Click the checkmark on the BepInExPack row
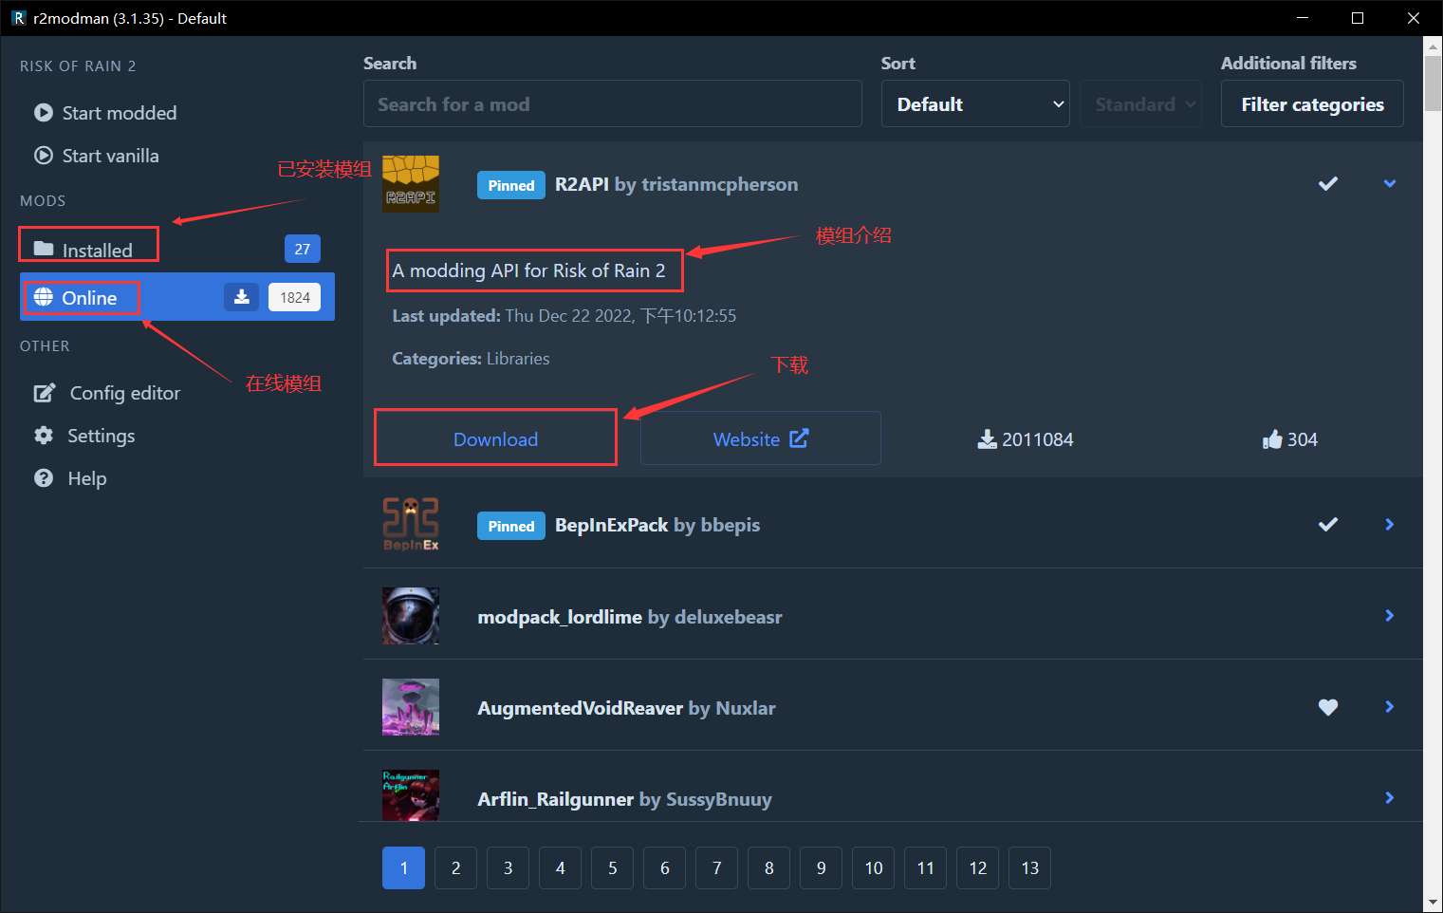Screen dimensions: 1443x913 (x=1327, y=524)
